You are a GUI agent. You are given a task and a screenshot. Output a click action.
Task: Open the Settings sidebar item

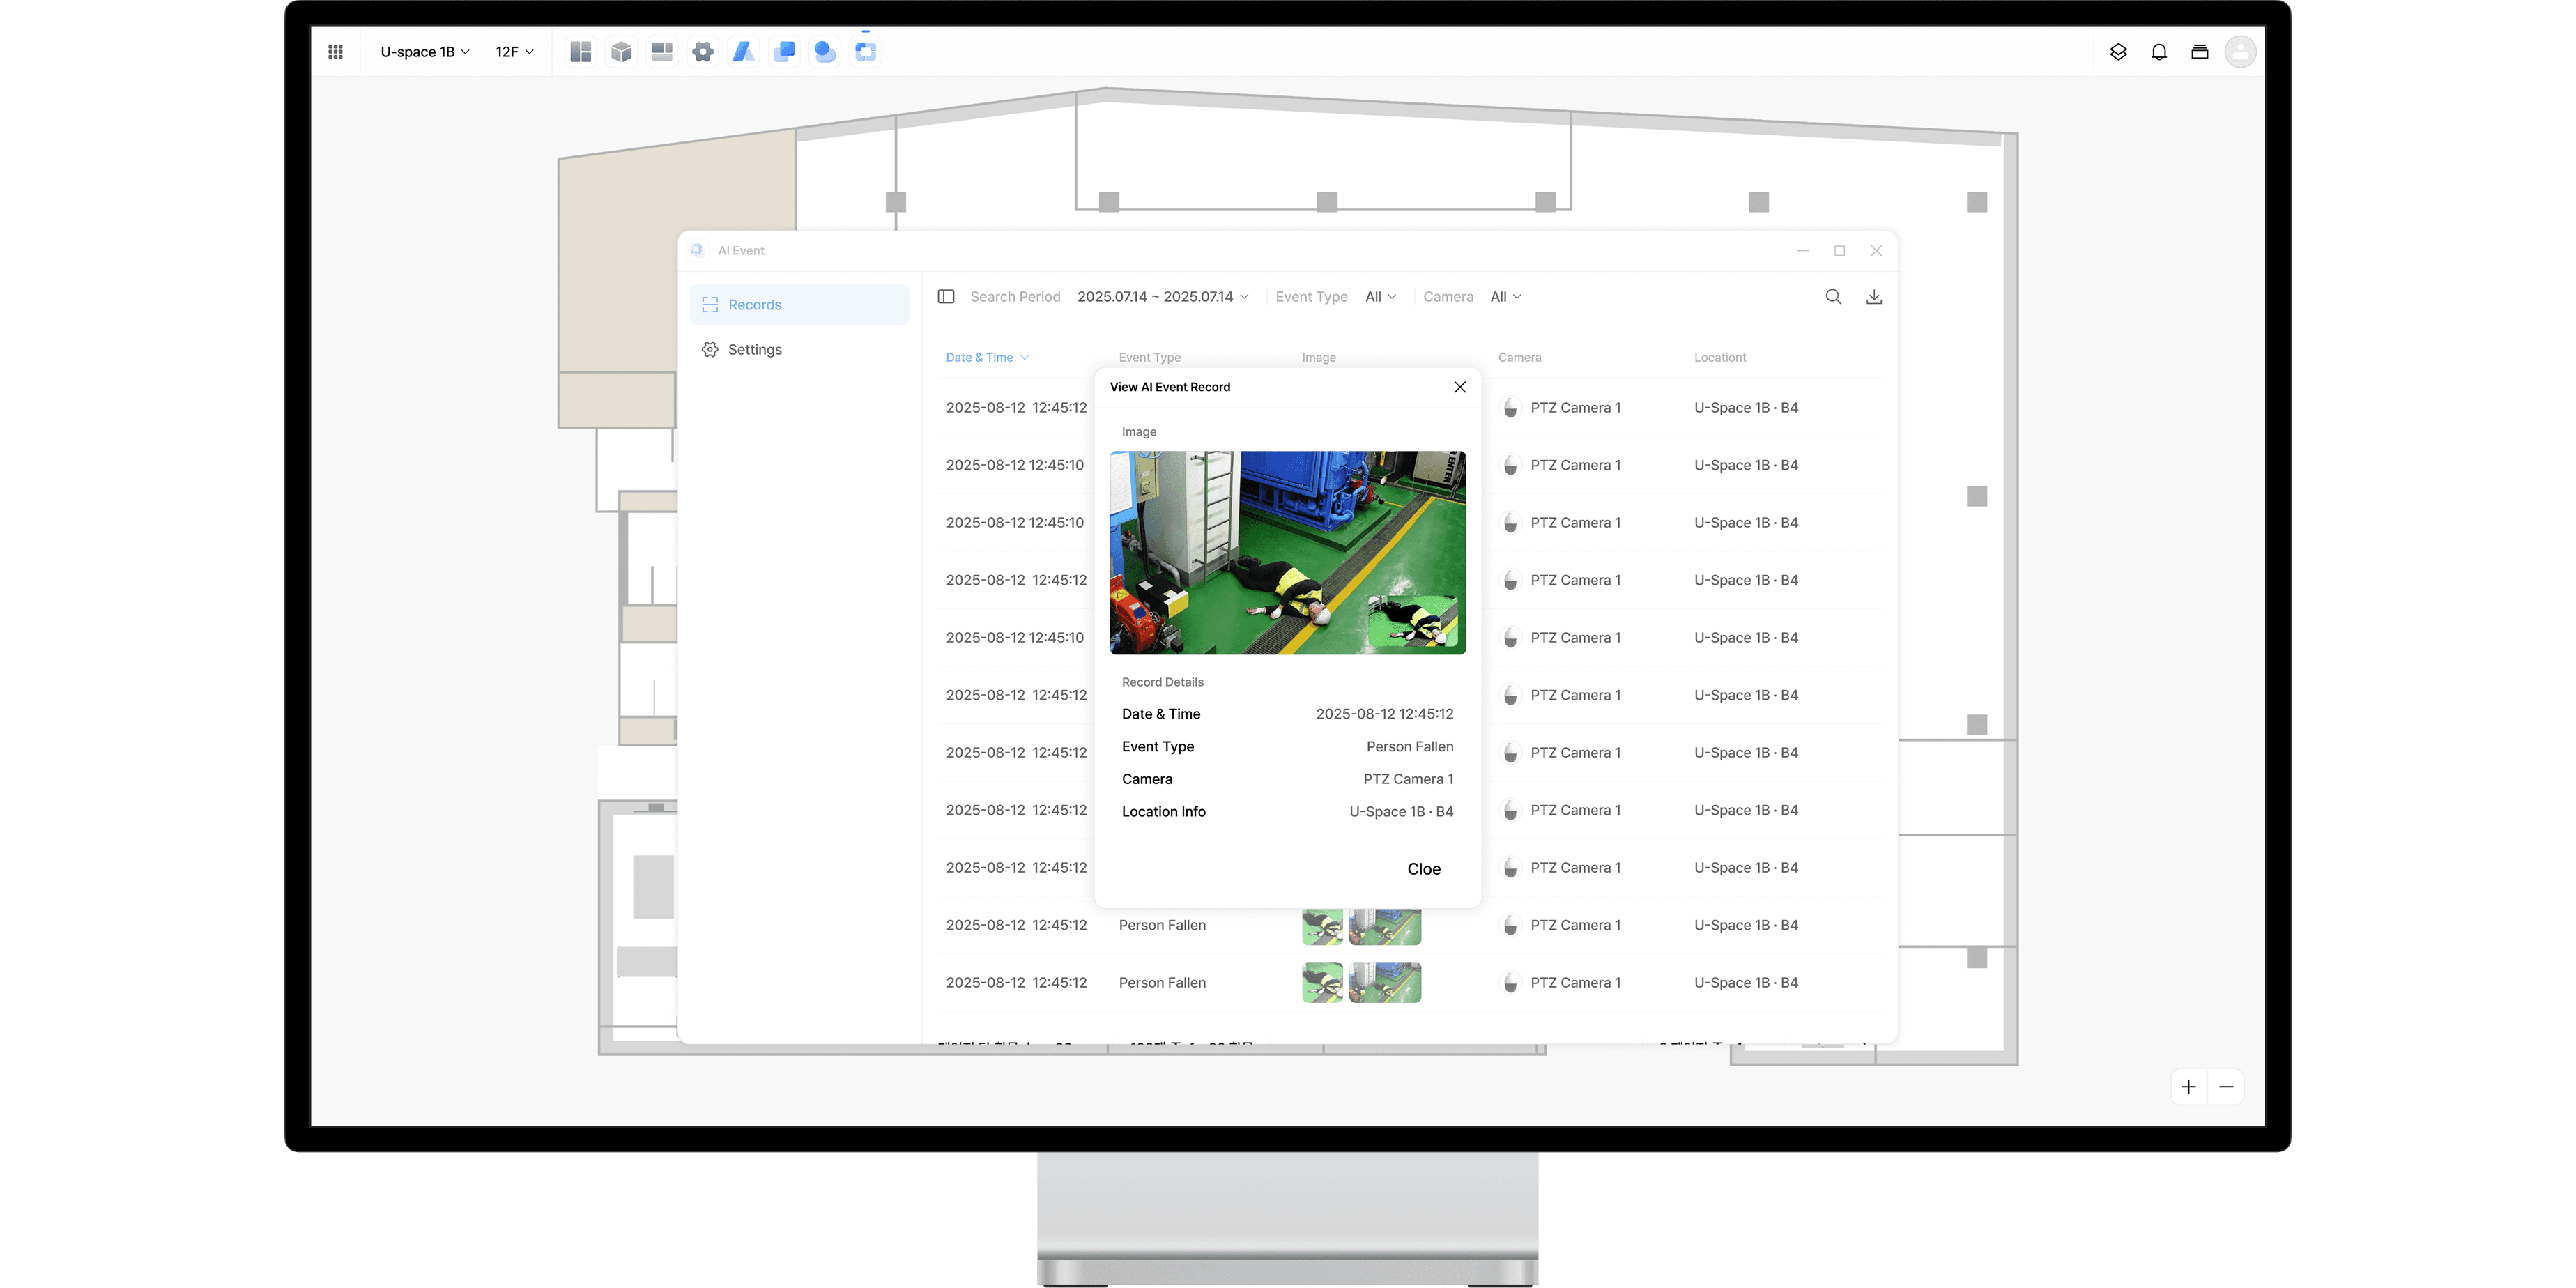coord(755,350)
